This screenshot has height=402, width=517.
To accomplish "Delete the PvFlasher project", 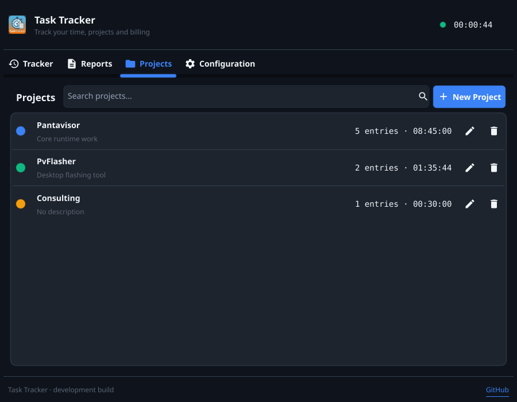I will pos(494,168).
